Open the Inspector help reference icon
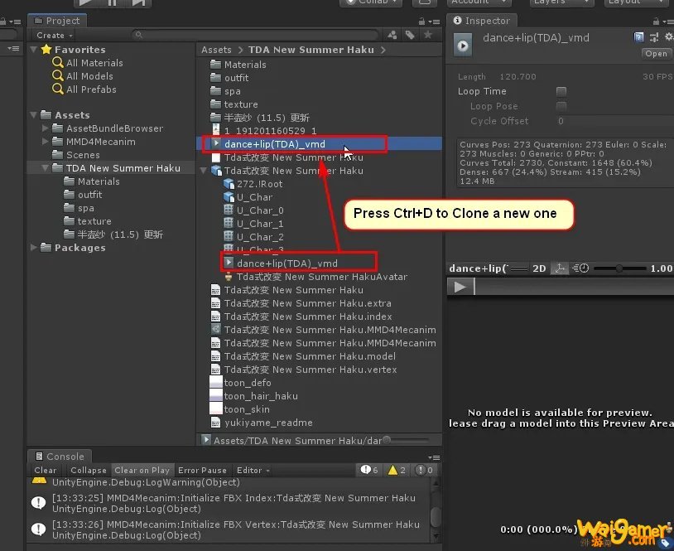Screen dimensions: 674x551 click(638, 37)
